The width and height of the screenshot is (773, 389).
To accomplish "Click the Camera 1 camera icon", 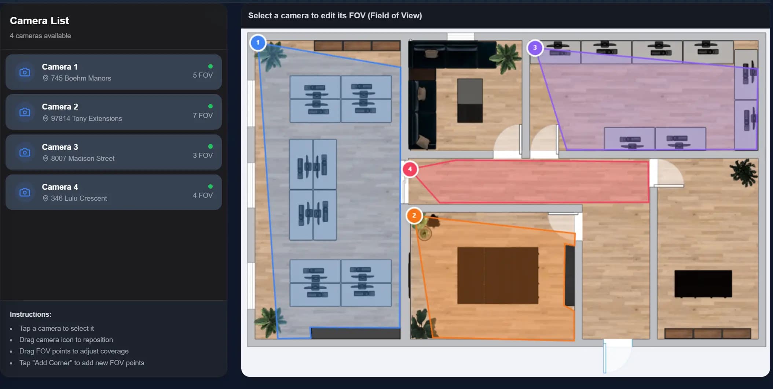I will click(24, 72).
